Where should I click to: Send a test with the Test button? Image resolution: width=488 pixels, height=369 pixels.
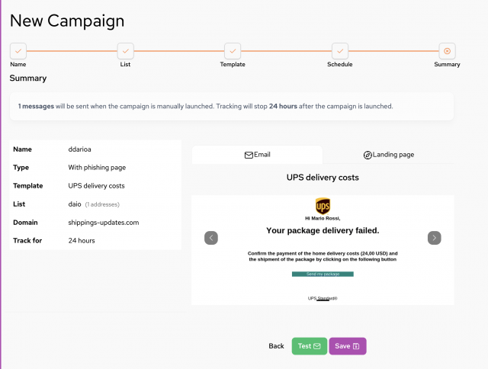[x=310, y=346]
